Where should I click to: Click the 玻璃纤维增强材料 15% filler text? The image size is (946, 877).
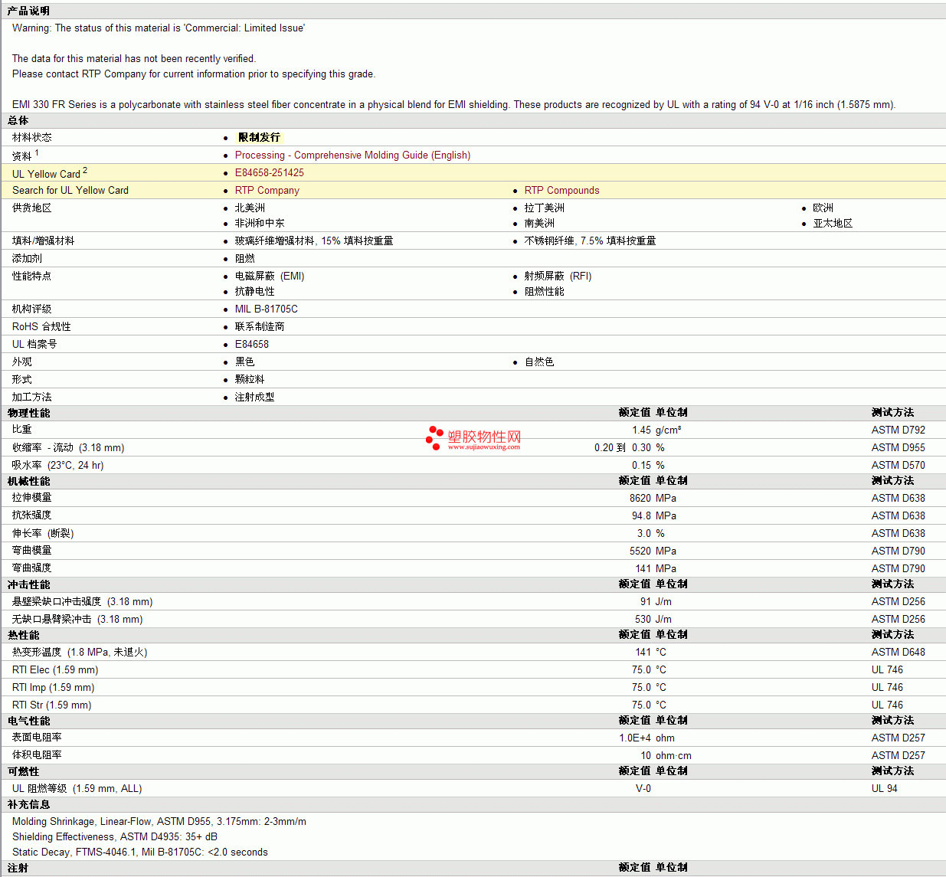[x=314, y=241]
